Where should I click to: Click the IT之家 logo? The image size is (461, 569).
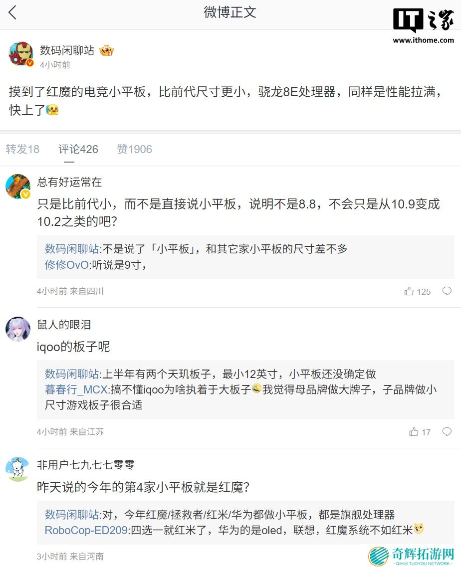click(422, 21)
